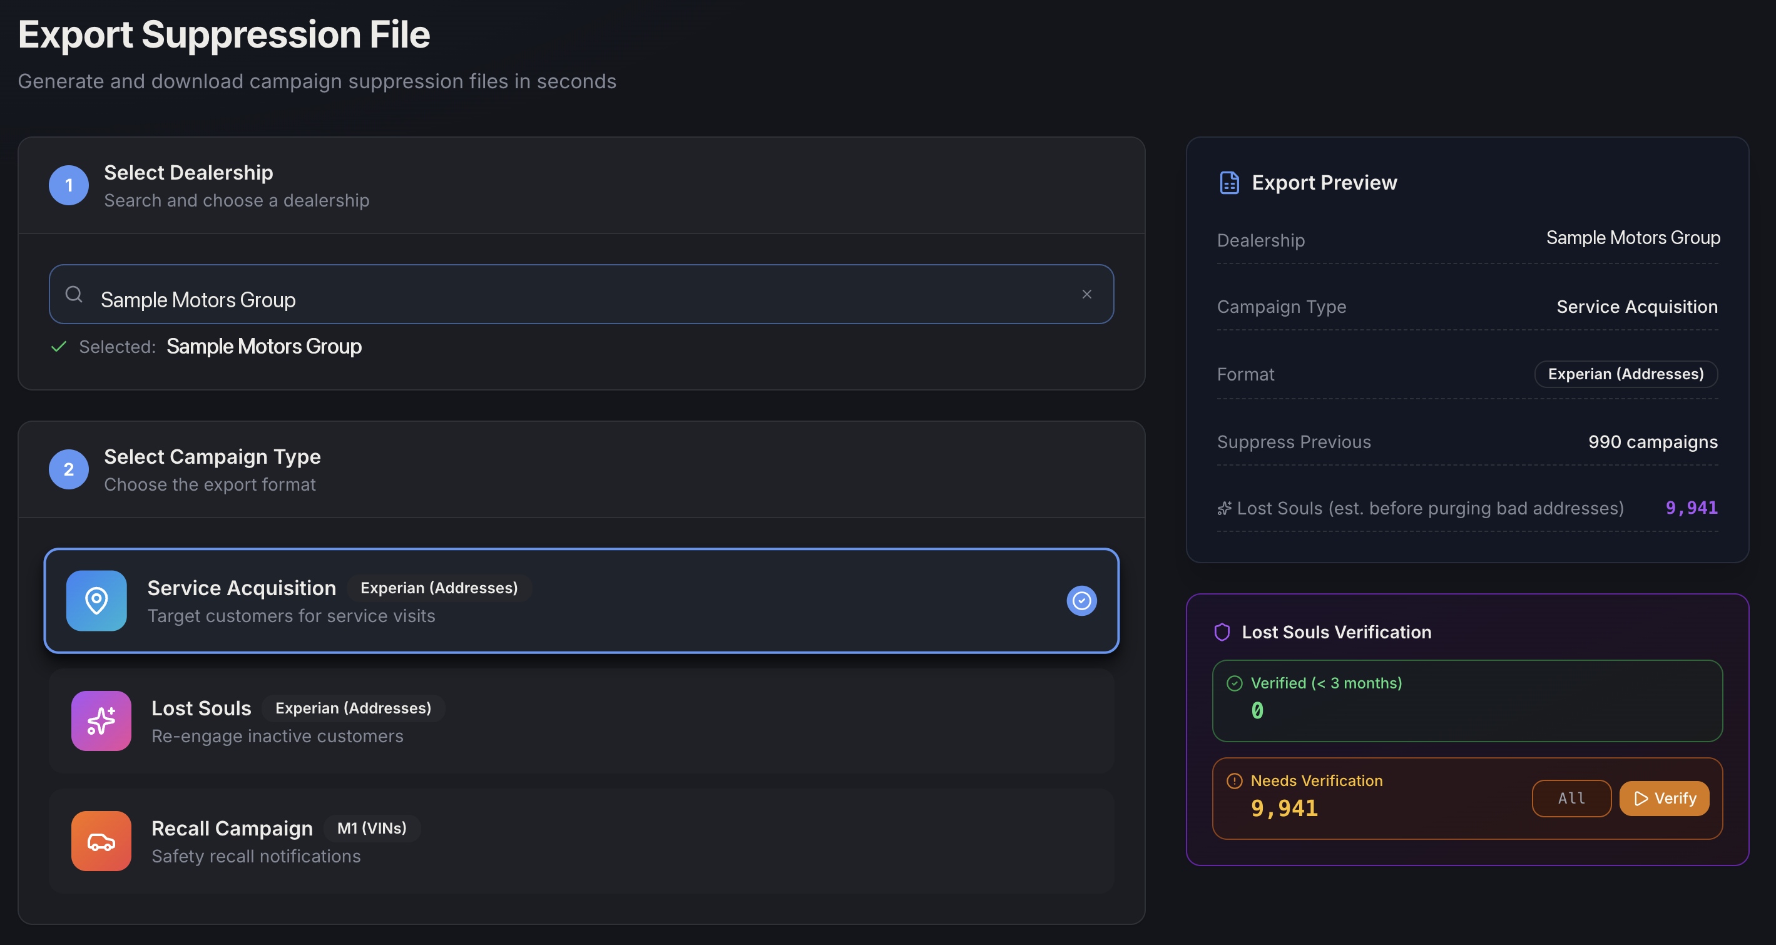The height and width of the screenshot is (945, 1776).
Task: Clear the dealership search with the X icon
Action: pyautogui.click(x=1086, y=294)
